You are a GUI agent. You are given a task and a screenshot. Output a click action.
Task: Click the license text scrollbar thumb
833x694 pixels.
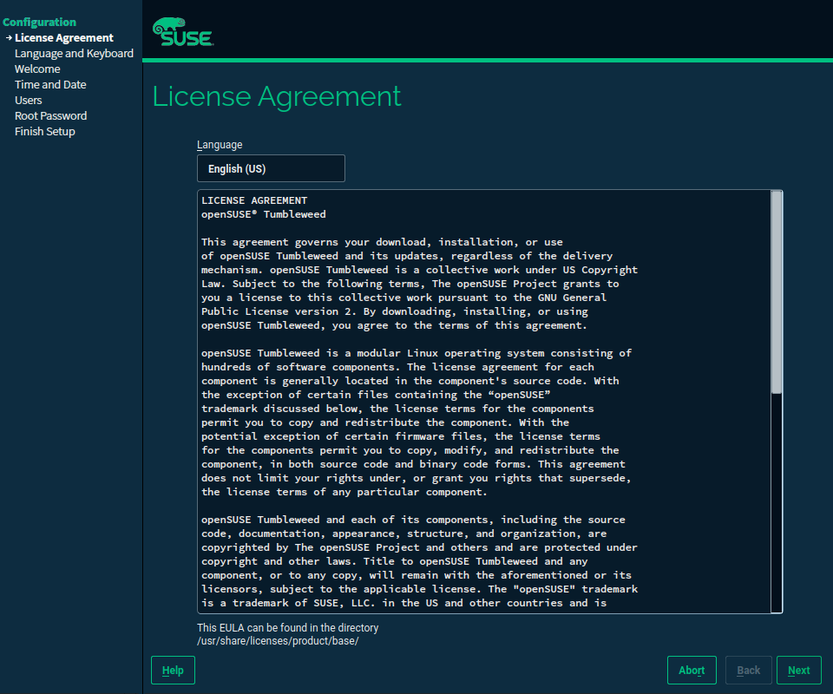(x=777, y=292)
